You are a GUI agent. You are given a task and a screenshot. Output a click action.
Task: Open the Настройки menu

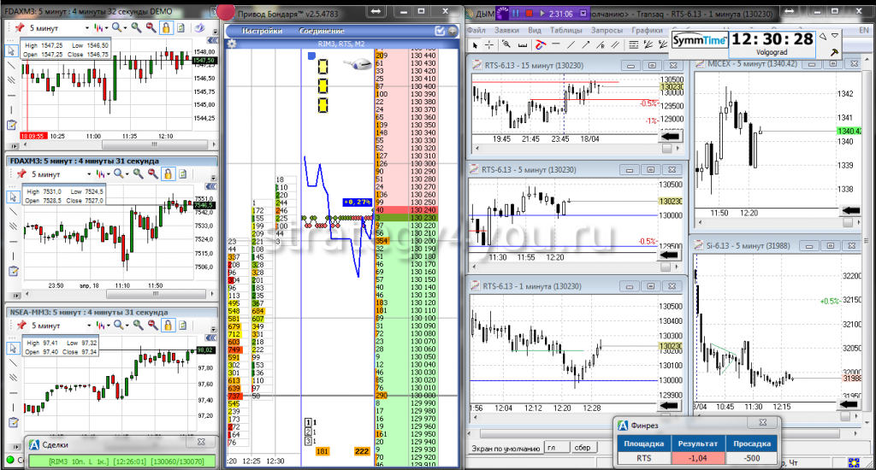tap(262, 31)
